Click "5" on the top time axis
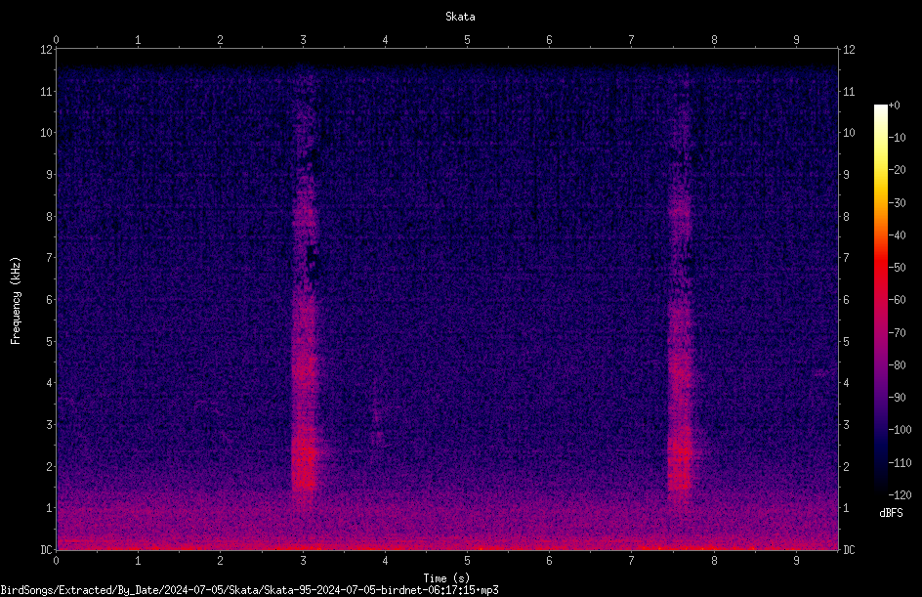 tap(468, 40)
